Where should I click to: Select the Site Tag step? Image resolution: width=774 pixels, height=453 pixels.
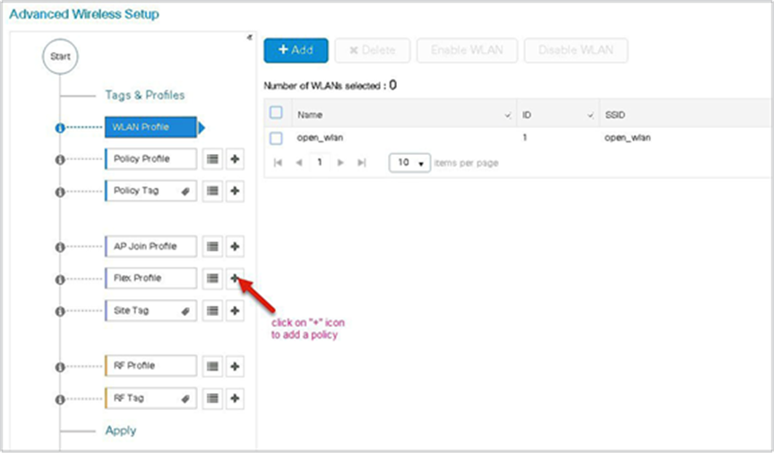click(x=151, y=311)
